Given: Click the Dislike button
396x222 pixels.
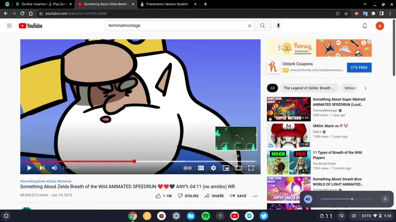Looking at the screenshot, I should pyautogui.click(x=188, y=196).
